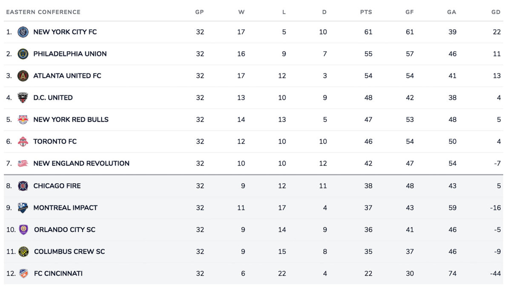Viewport: 511px width, 291px height.
Task: Click the Eastern Conference heading
Action: pyautogui.click(x=43, y=12)
